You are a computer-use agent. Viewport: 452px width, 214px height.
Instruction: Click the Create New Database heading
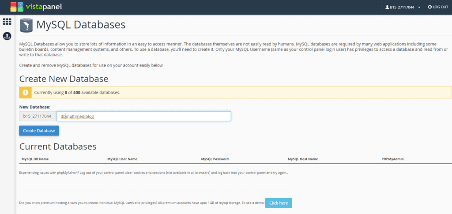pos(64,79)
